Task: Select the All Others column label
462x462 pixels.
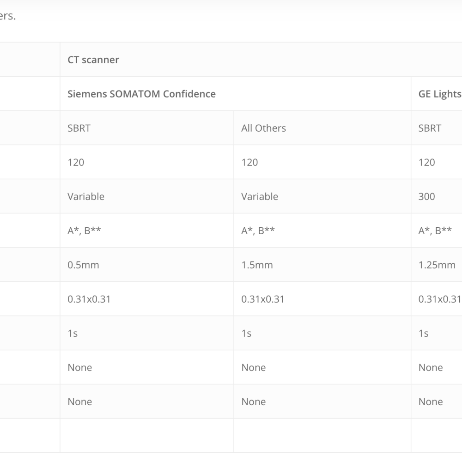Action: pos(263,128)
